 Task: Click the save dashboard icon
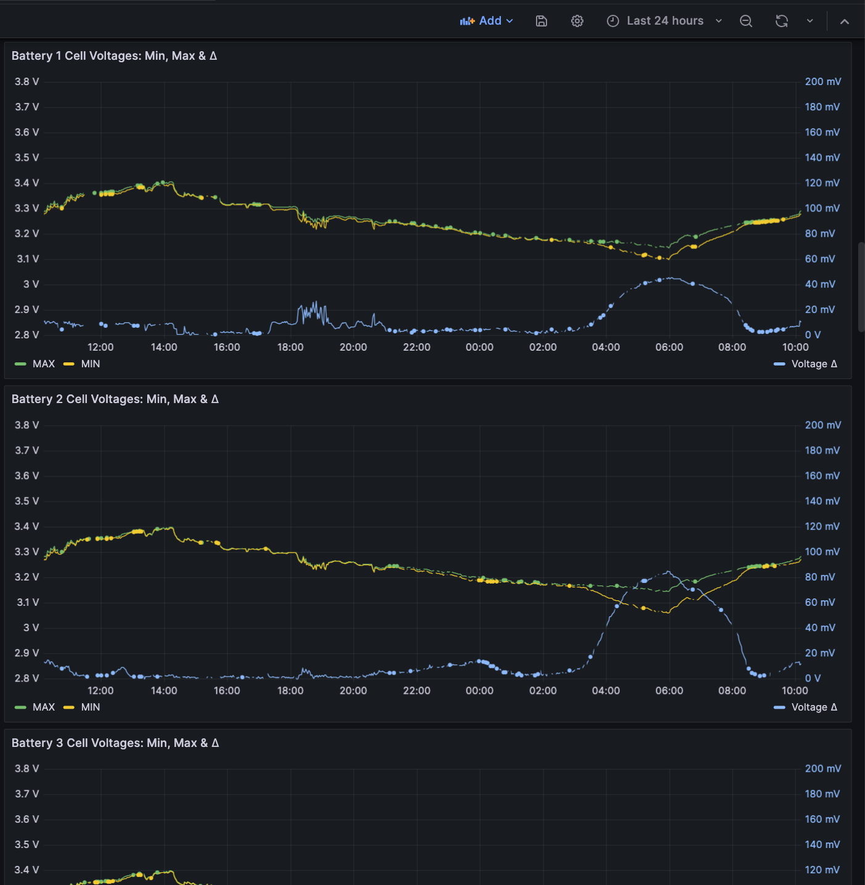click(542, 21)
